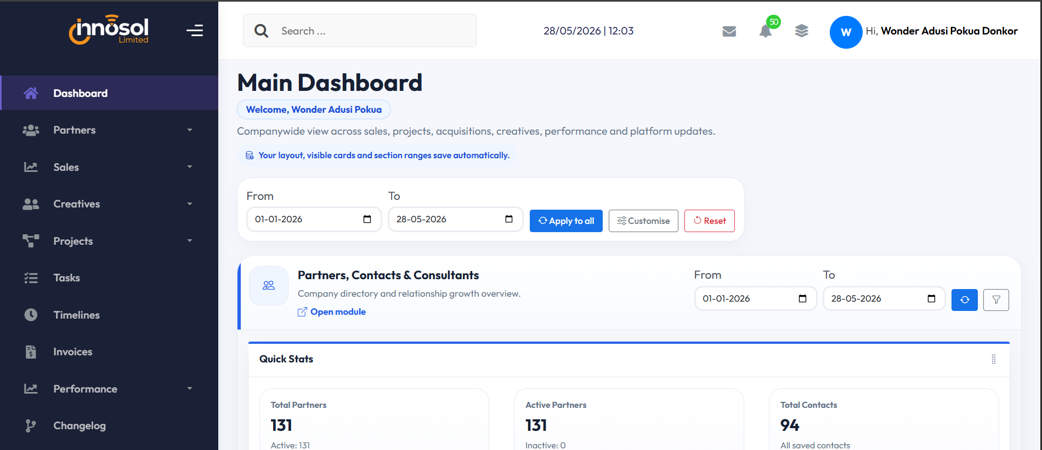Click the Partners section From date value

coord(726,299)
